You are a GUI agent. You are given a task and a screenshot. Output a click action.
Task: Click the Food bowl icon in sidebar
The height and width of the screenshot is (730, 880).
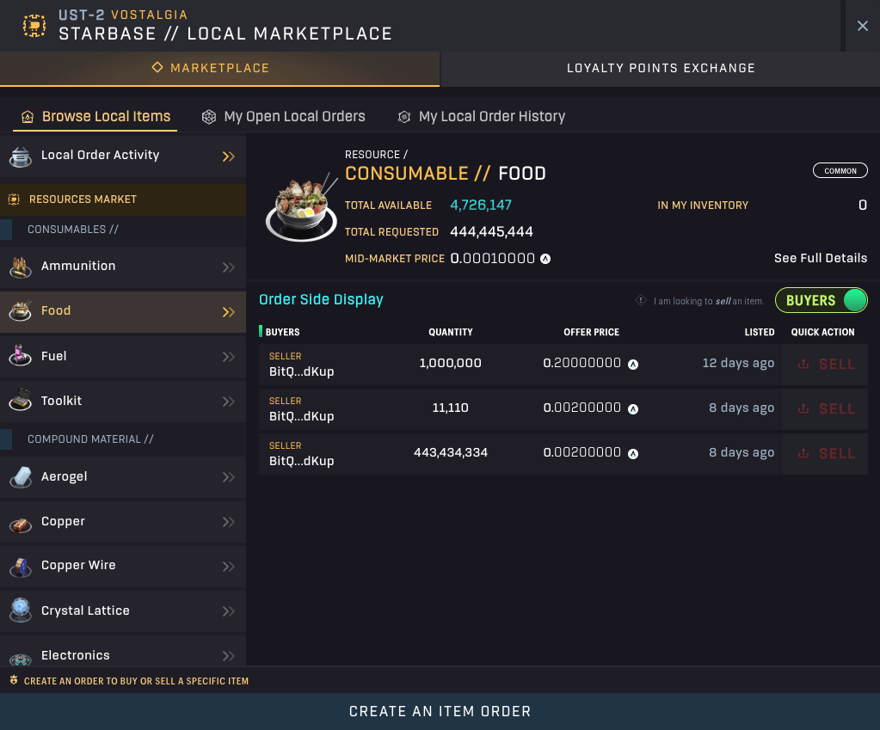(21, 311)
